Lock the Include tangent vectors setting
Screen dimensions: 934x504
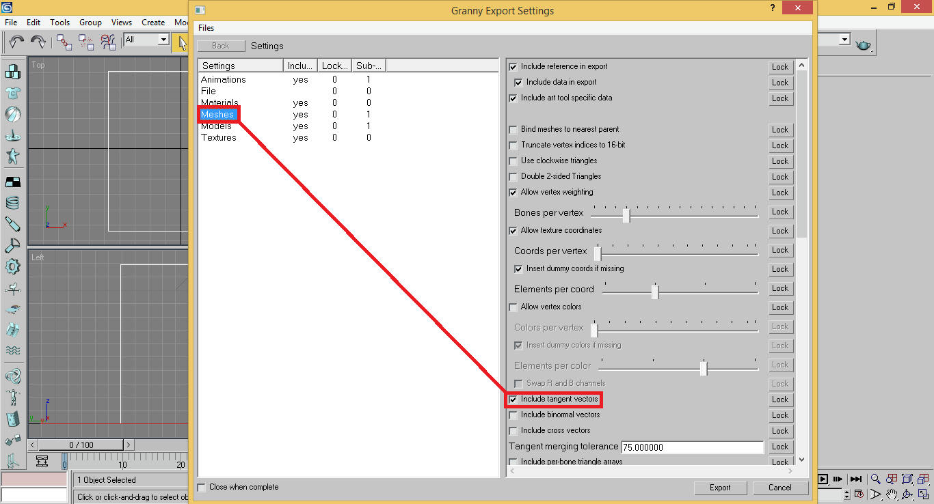(x=780, y=400)
